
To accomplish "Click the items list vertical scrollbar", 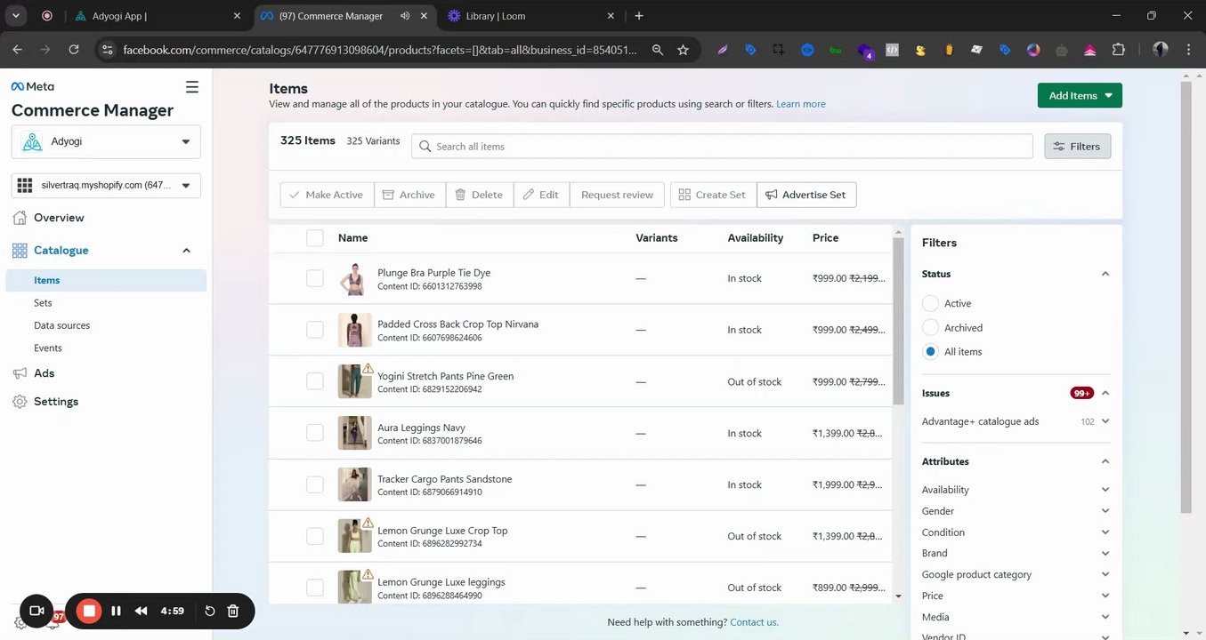I will coord(898,322).
